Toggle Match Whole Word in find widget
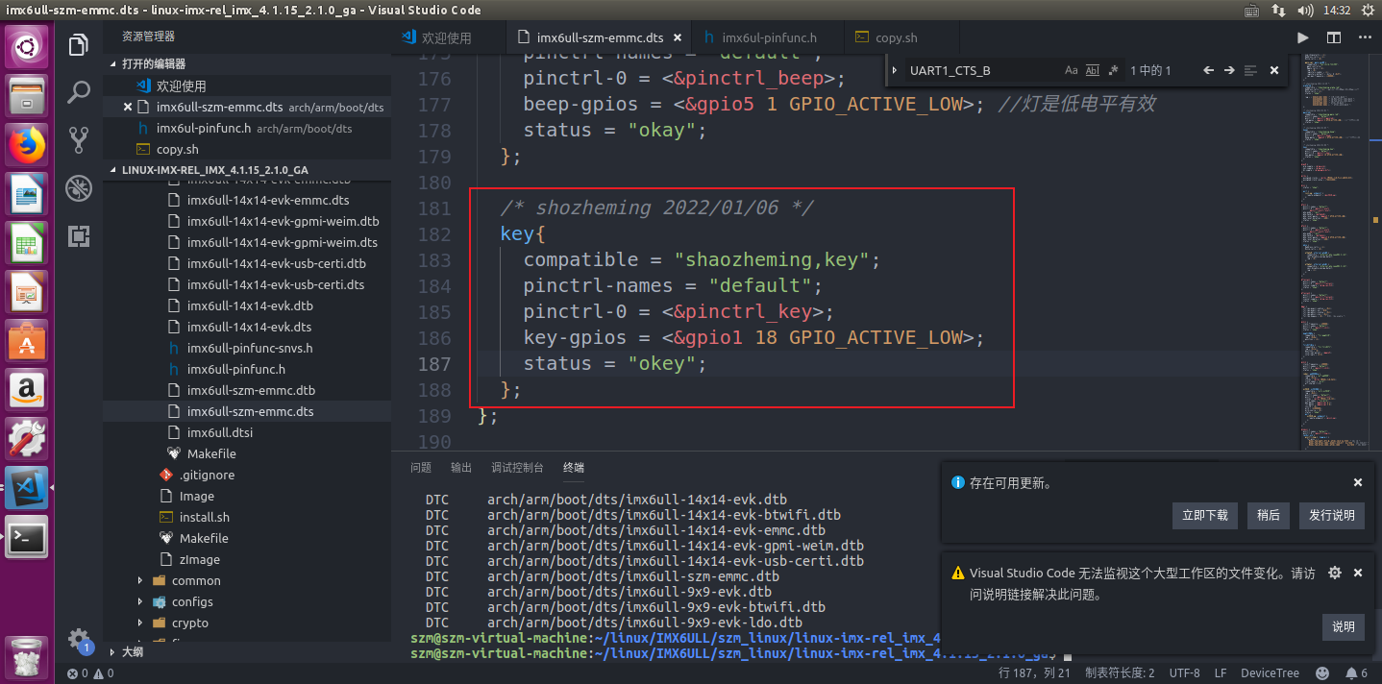 1093,70
